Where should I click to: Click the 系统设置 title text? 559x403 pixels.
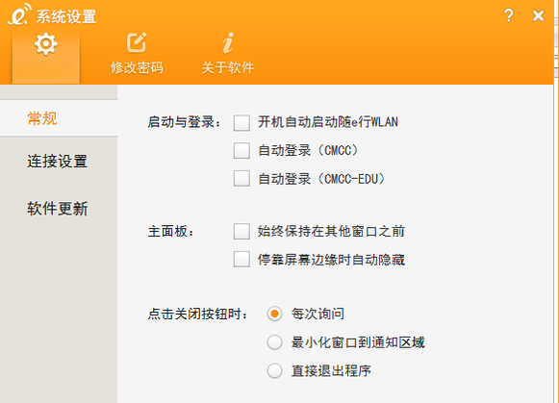(x=66, y=16)
